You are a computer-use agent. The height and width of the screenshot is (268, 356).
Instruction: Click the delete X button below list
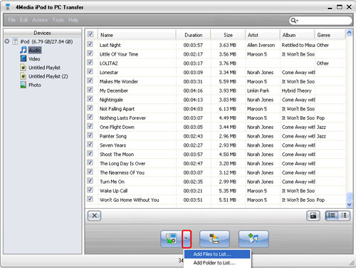pyautogui.click(x=94, y=216)
